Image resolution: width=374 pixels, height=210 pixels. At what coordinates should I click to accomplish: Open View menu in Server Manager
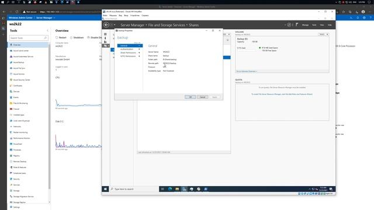click(322, 24)
